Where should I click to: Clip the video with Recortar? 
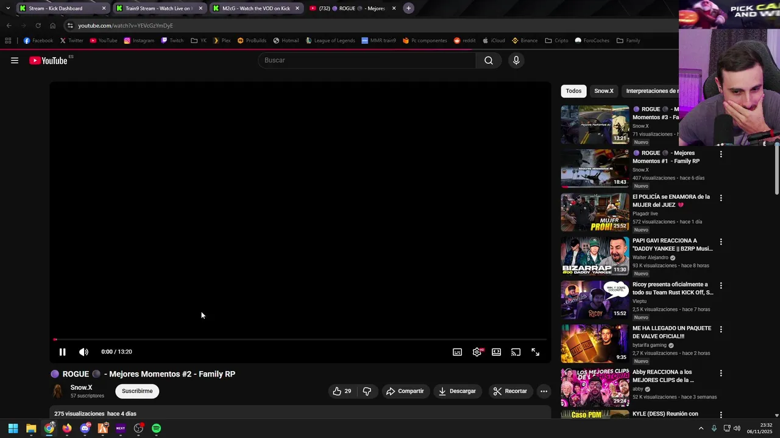click(x=510, y=391)
